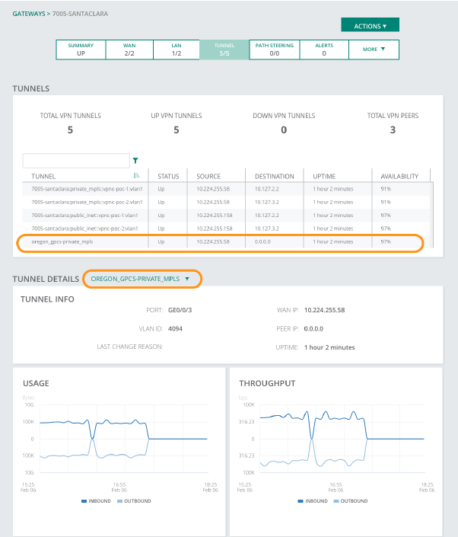Toggle the Usage chart Outbound legend
The image size is (458, 537).
click(x=134, y=500)
